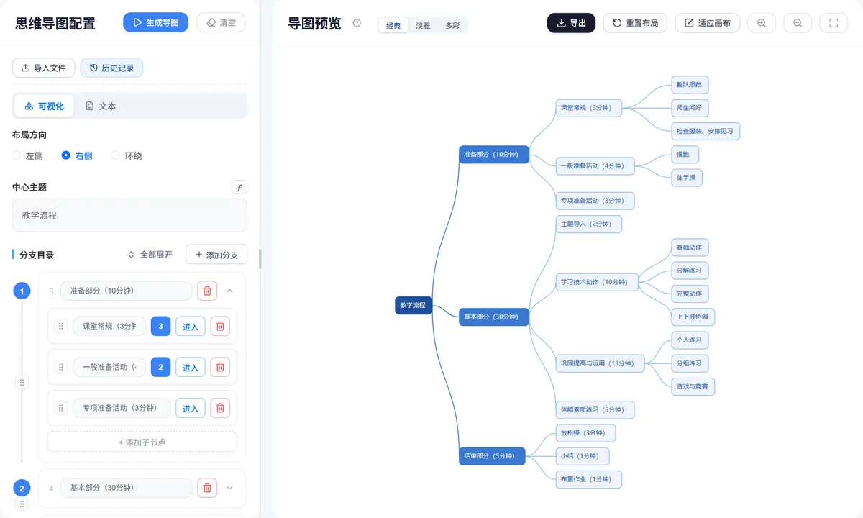Zoom in the mind map
Image resolution: width=863 pixels, height=518 pixels.
762,23
